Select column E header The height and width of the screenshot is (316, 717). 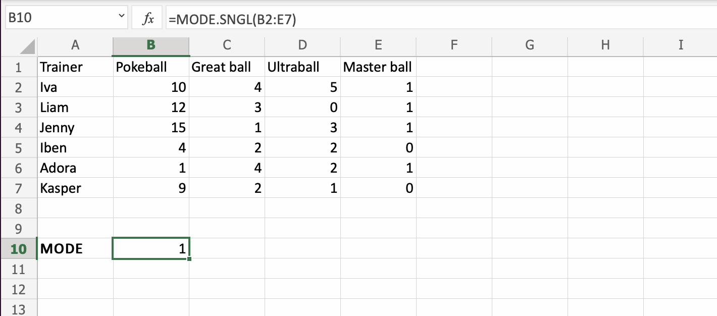click(378, 45)
